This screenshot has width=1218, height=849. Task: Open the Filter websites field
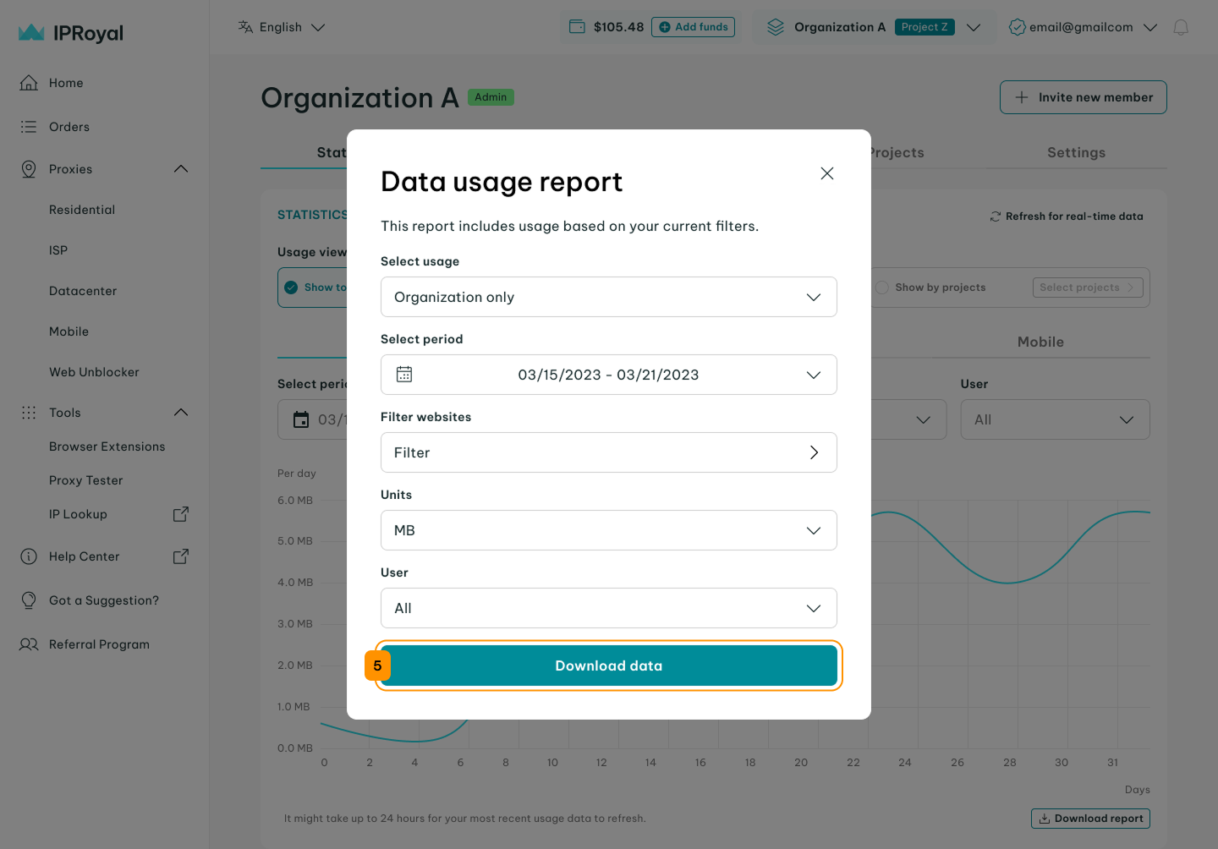[608, 452]
